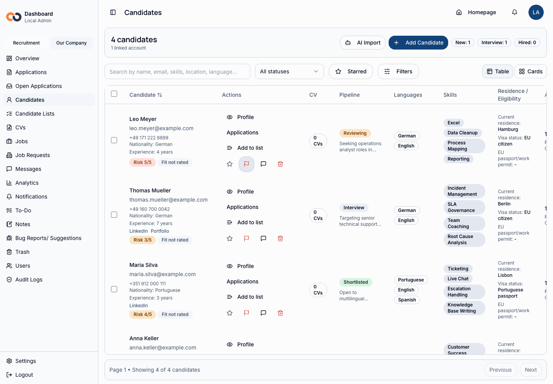
Task: Open the All statuses dropdown
Action: point(290,71)
